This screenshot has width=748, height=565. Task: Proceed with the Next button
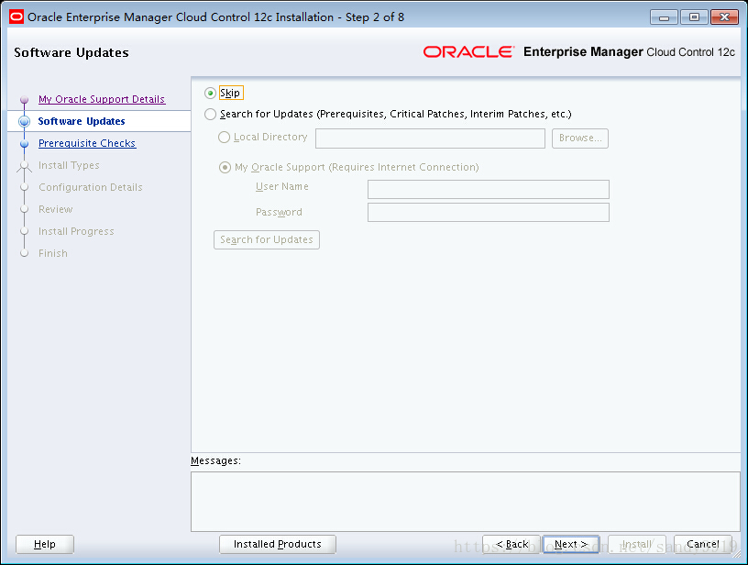[571, 544]
